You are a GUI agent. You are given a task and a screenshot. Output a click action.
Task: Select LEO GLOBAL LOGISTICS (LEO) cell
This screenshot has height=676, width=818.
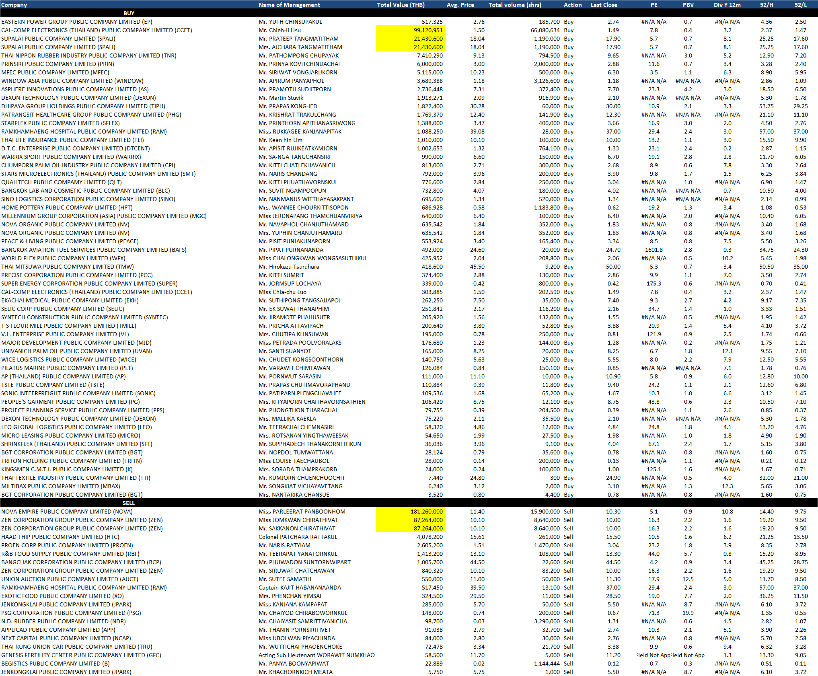77,427
